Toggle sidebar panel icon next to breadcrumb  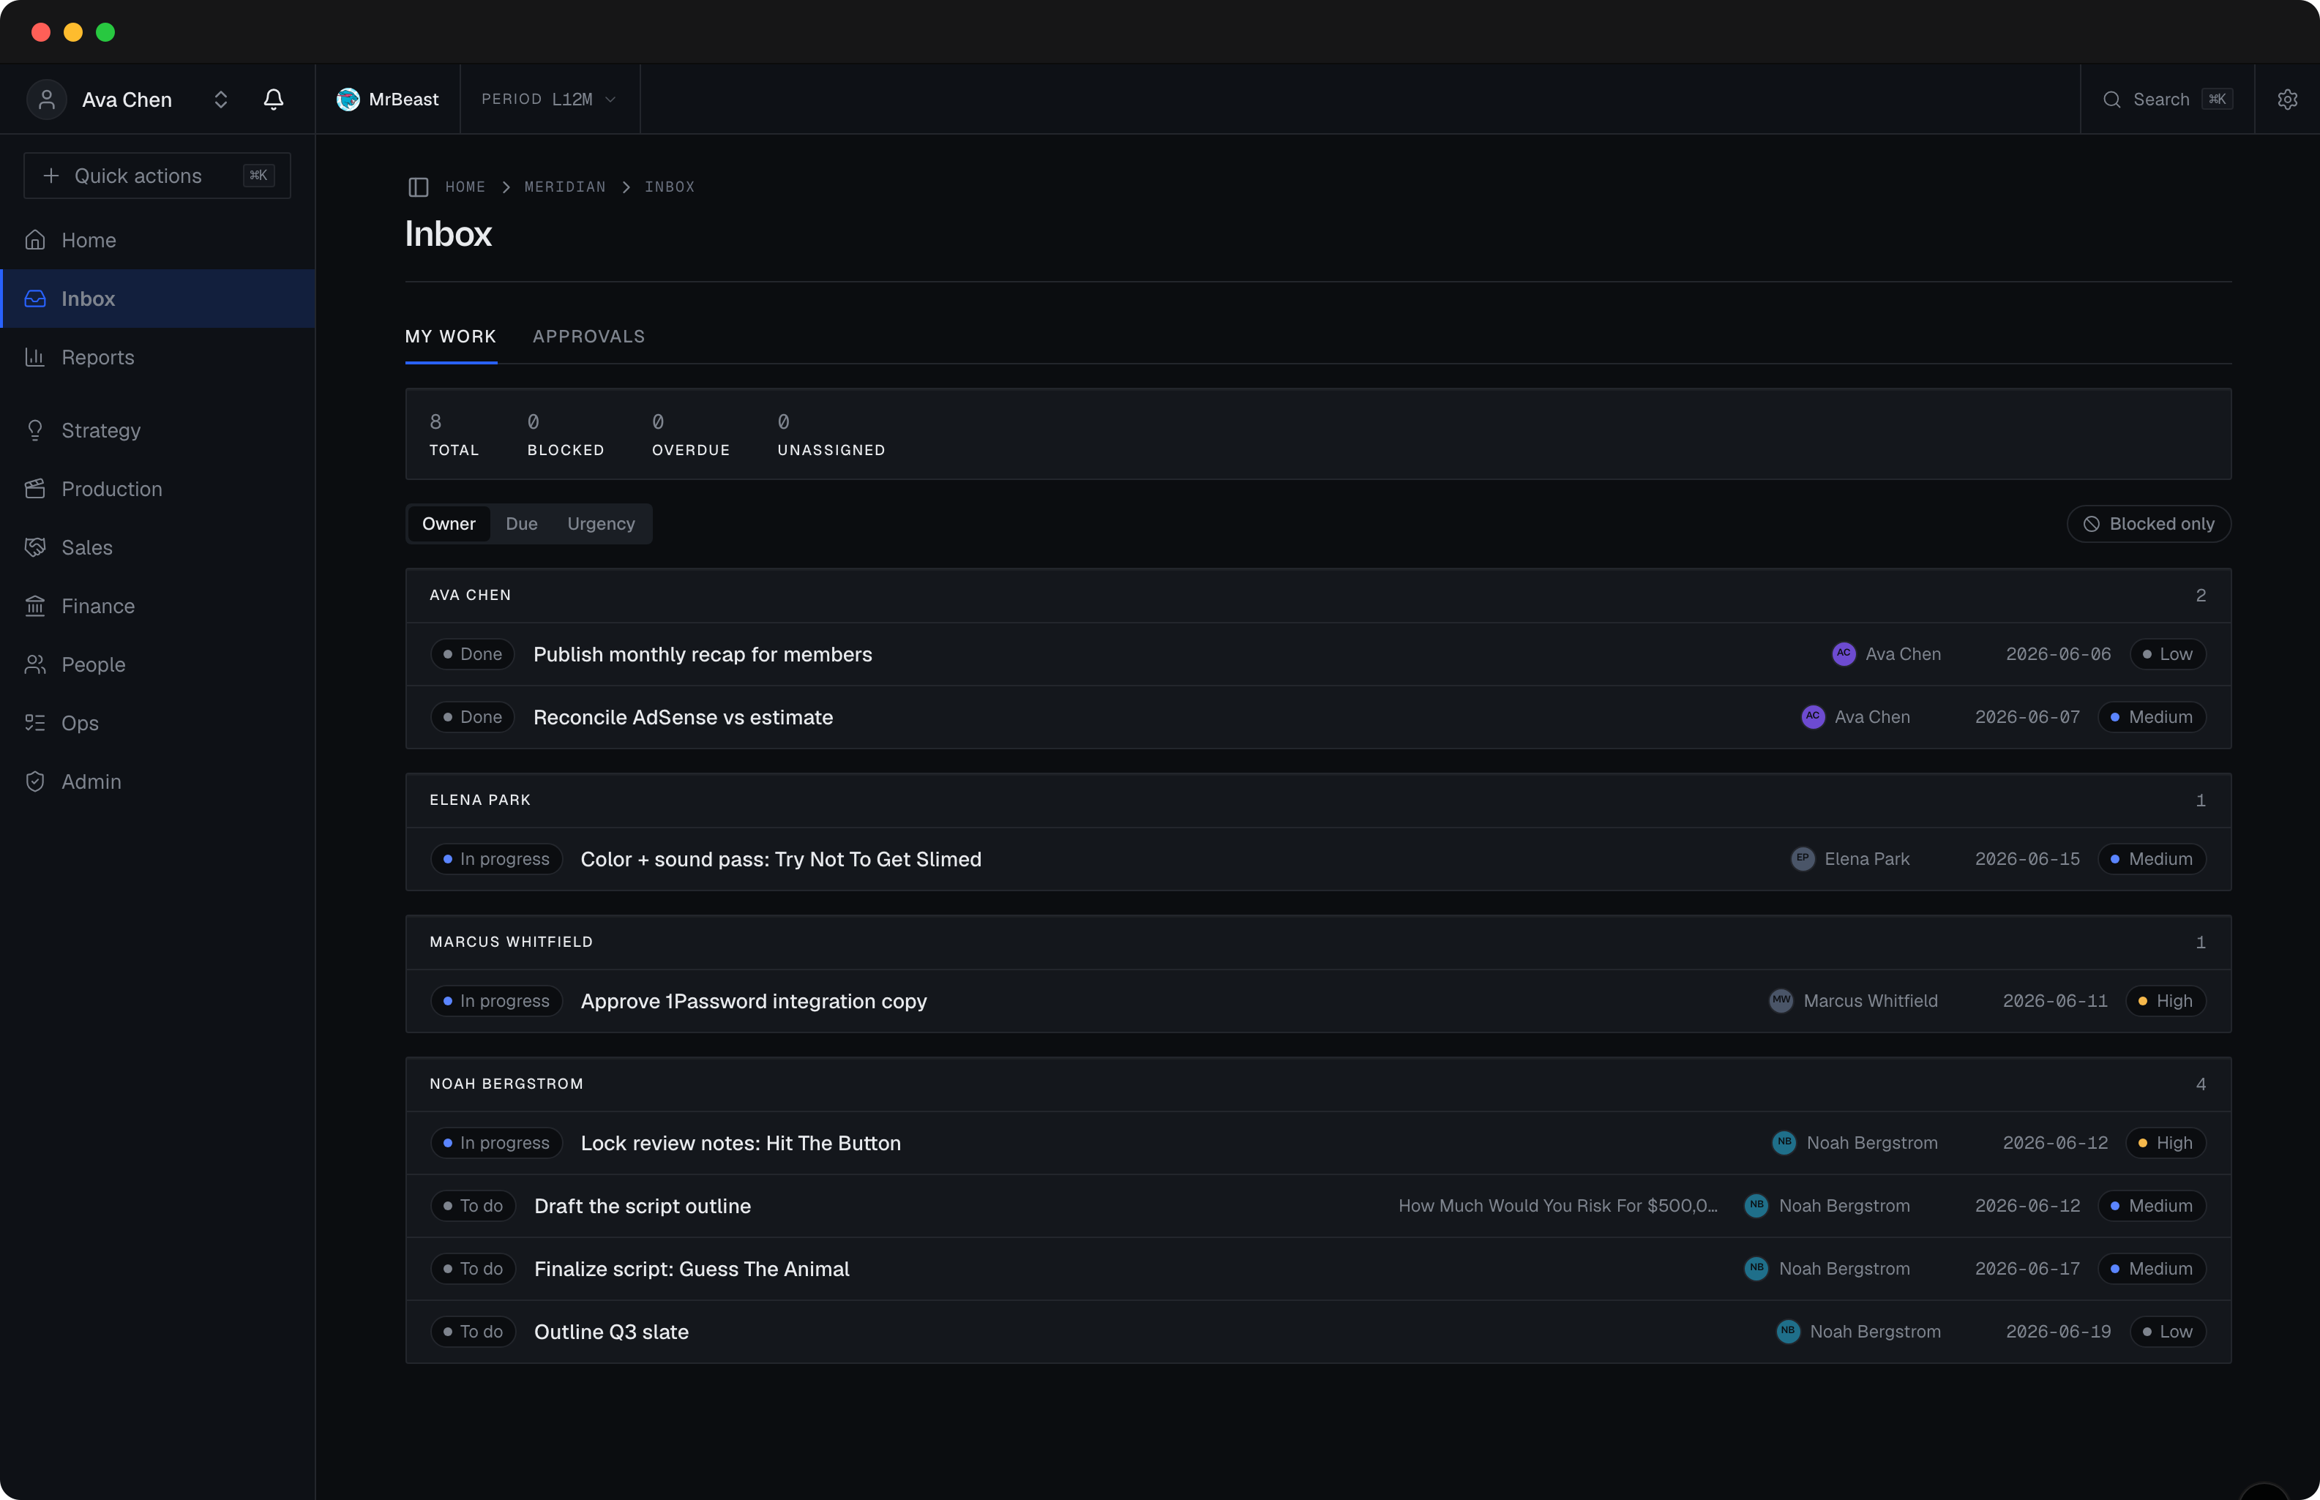pos(419,187)
